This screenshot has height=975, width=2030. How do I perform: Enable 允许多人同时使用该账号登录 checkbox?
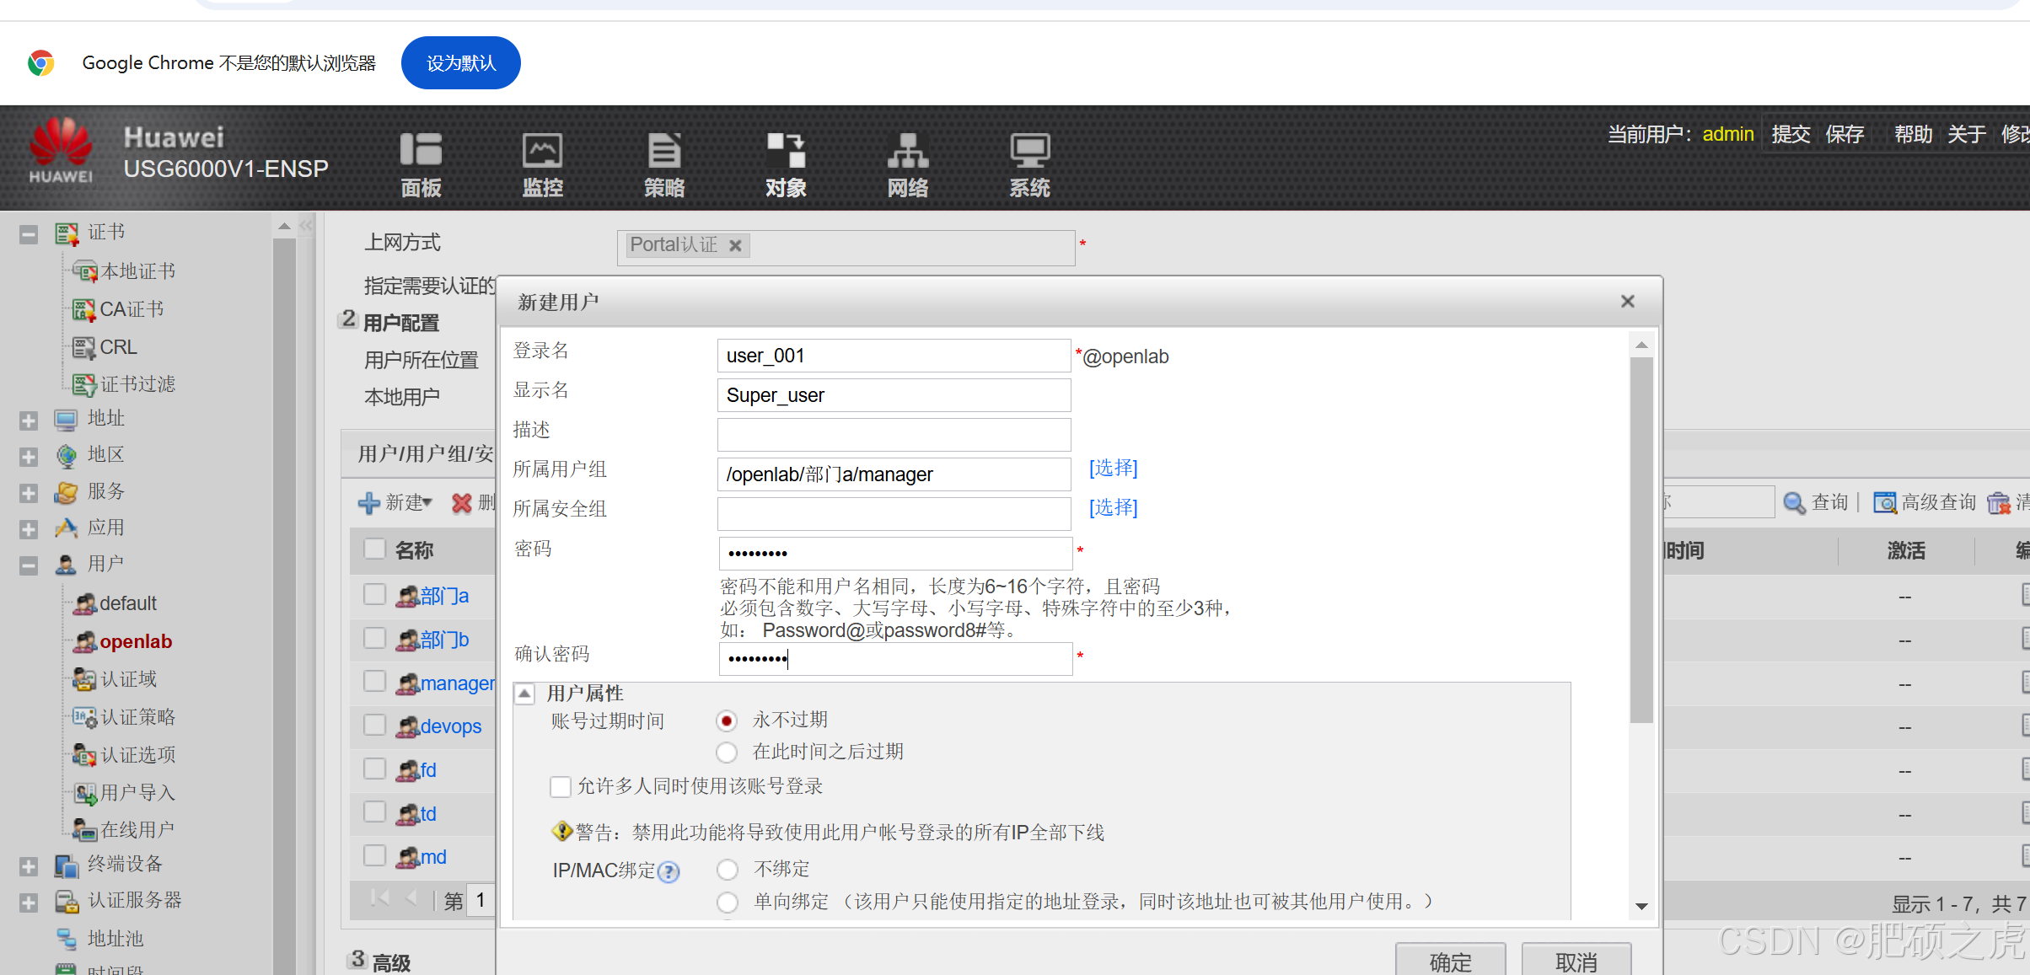(x=560, y=787)
